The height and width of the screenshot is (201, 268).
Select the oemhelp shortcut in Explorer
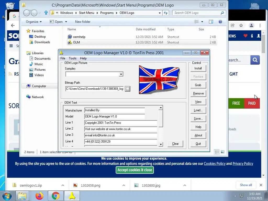pyautogui.click(x=79, y=37)
